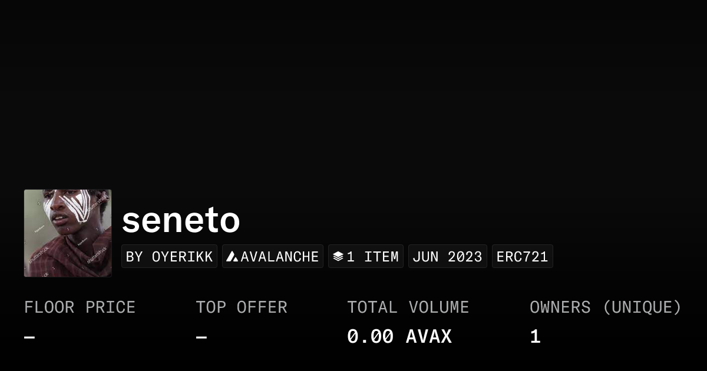Click the stacked layers icon
The height and width of the screenshot is (371, 707).
[x=338, y=257]
